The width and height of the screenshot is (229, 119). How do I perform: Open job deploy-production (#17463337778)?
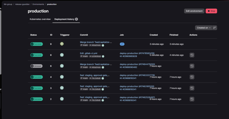(137, 75)
